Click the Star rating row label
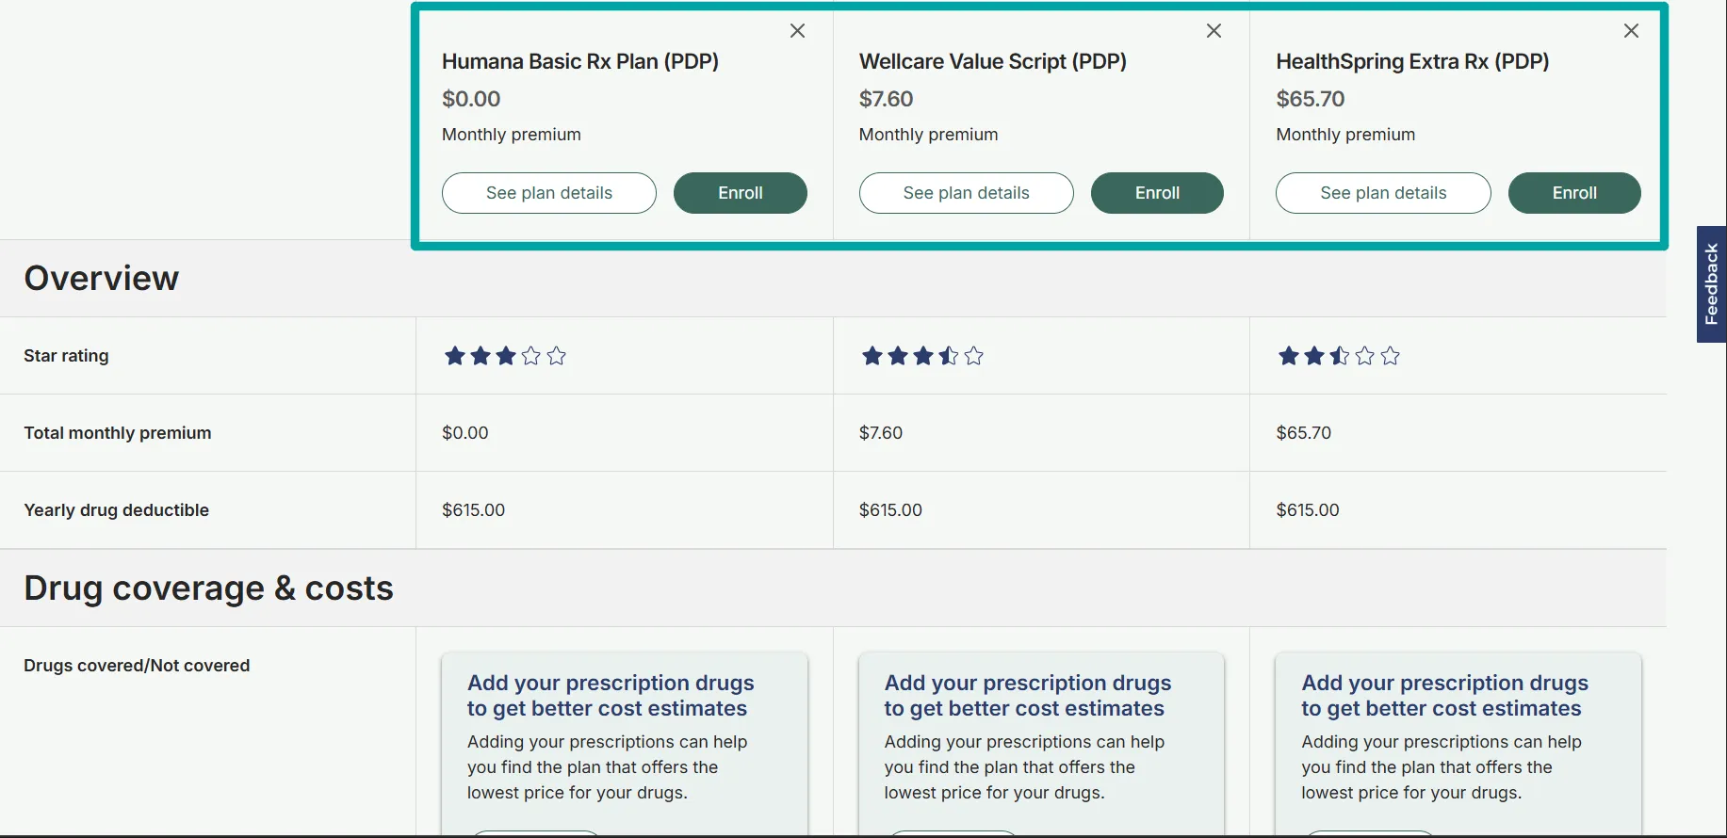The width and height of the screenshot is (1727, 838). coord(66,356)
